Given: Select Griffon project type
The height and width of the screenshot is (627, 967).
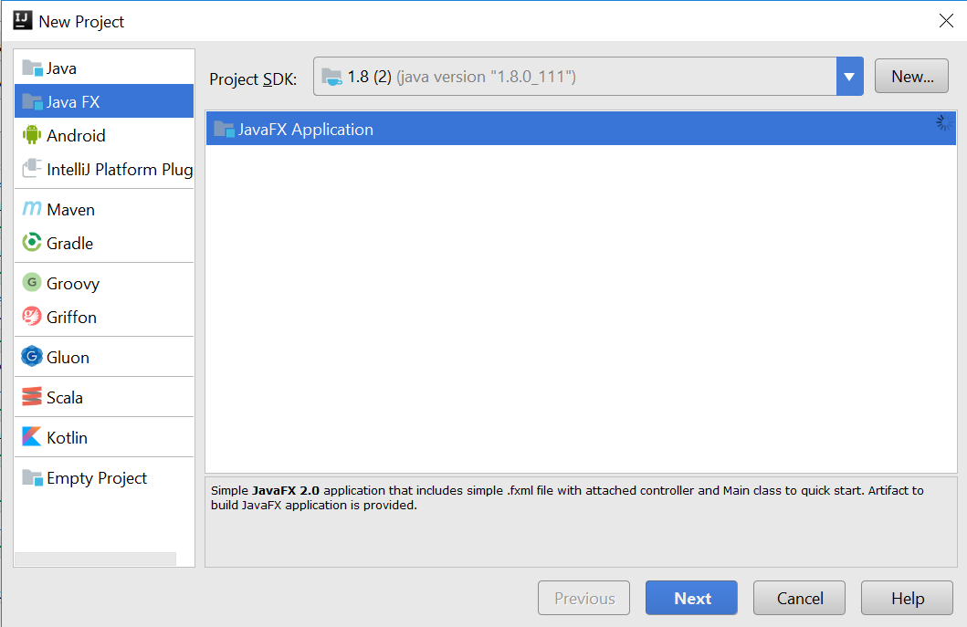Looking at the screenshot, I should tap(104, 317).
